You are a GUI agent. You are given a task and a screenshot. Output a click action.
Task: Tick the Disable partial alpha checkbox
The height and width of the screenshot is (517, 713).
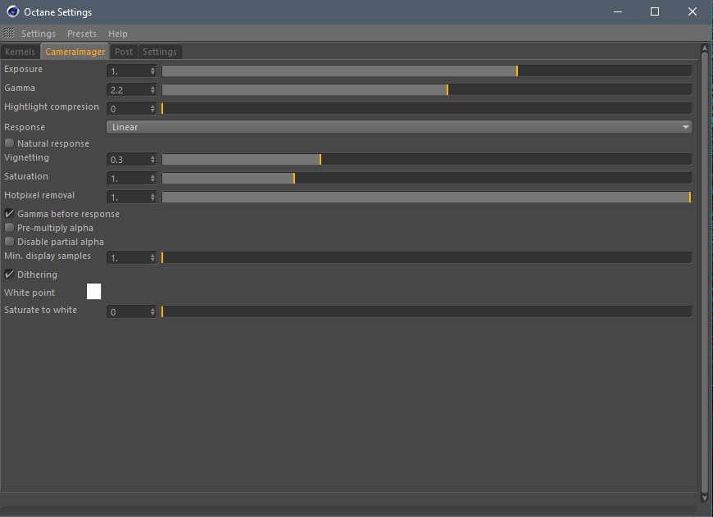(9, 242)
